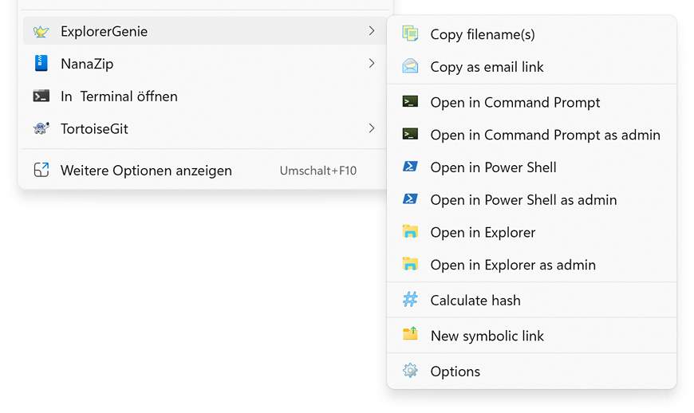The image size is (694, 413).
Task: Click the Weitere Optionen anzeigen share icon
Action: point(41,170)
